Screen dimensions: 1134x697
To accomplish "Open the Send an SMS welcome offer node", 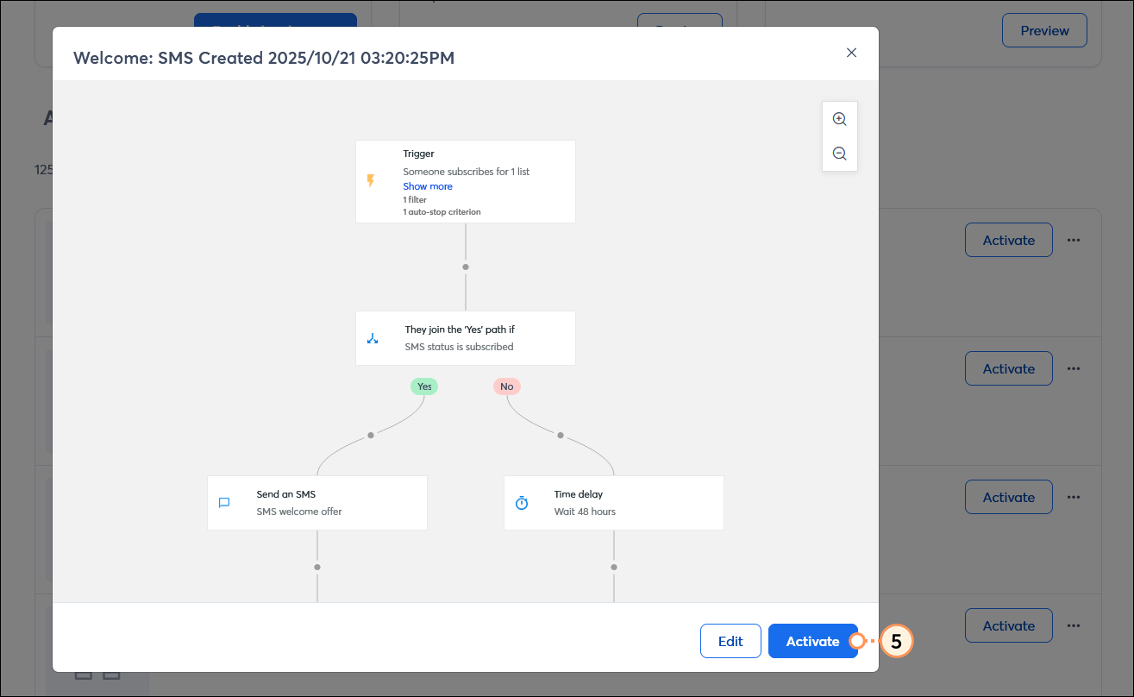I will [316, 502].
